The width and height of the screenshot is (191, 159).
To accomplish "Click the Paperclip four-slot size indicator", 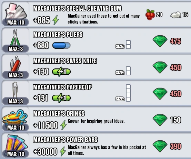I will point(128,93).
